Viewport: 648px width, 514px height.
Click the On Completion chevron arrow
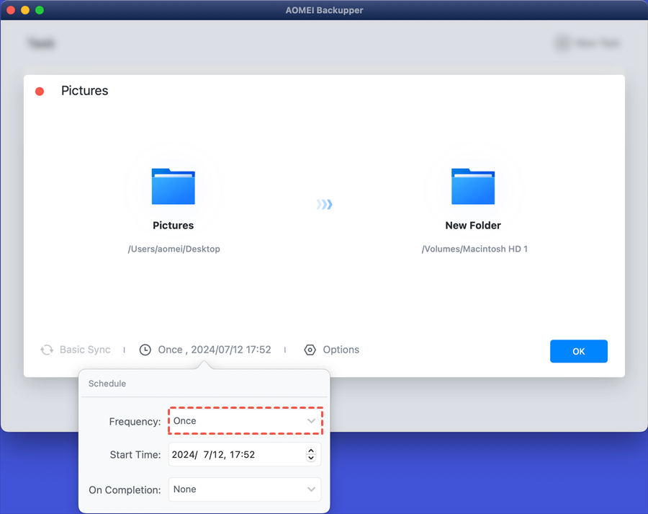tap(311, 489)
